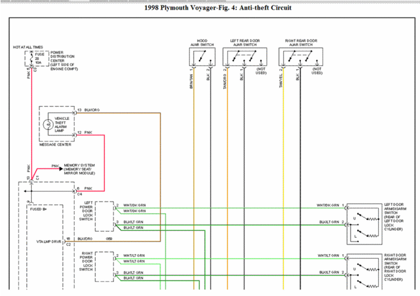Select the 'LEFT REAR DOOR AJAR SWITCH' label
The height and width of the screenshot is (296, 420).
[245, 43]
